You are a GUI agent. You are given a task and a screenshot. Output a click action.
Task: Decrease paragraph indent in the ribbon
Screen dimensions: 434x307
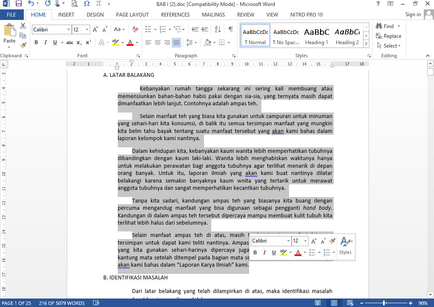[x=195, y=29]
